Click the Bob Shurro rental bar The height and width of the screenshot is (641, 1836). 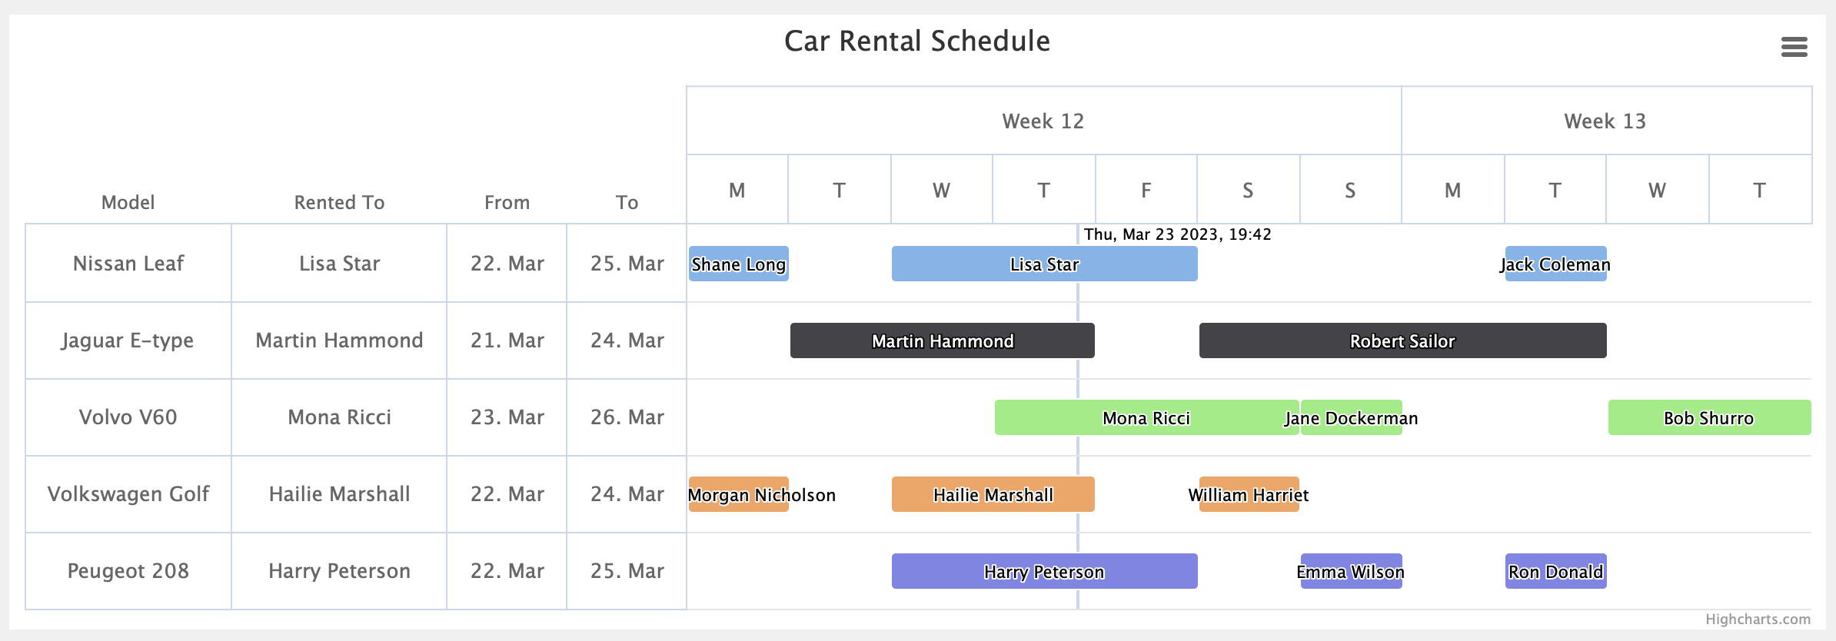point(1708,417)
